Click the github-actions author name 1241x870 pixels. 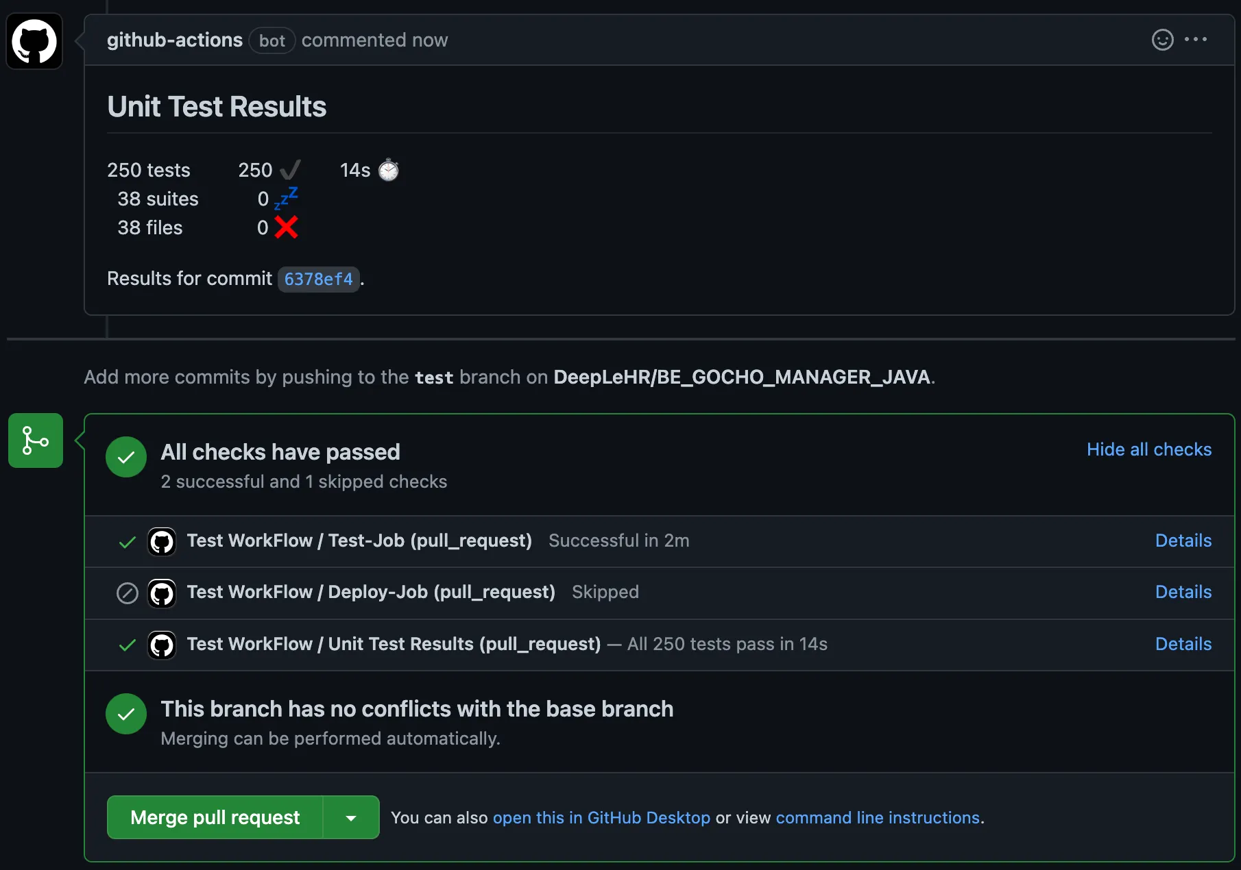[x=175, y=40]
